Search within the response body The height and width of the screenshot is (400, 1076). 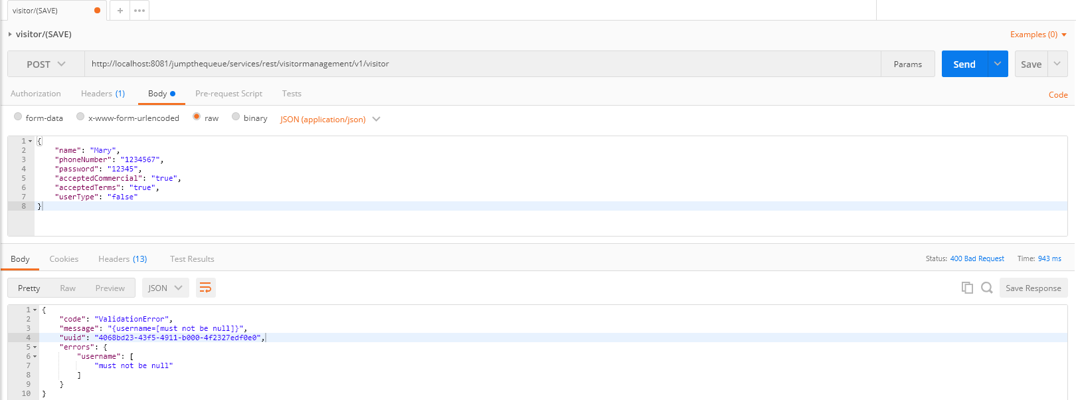tap(987, 288)
